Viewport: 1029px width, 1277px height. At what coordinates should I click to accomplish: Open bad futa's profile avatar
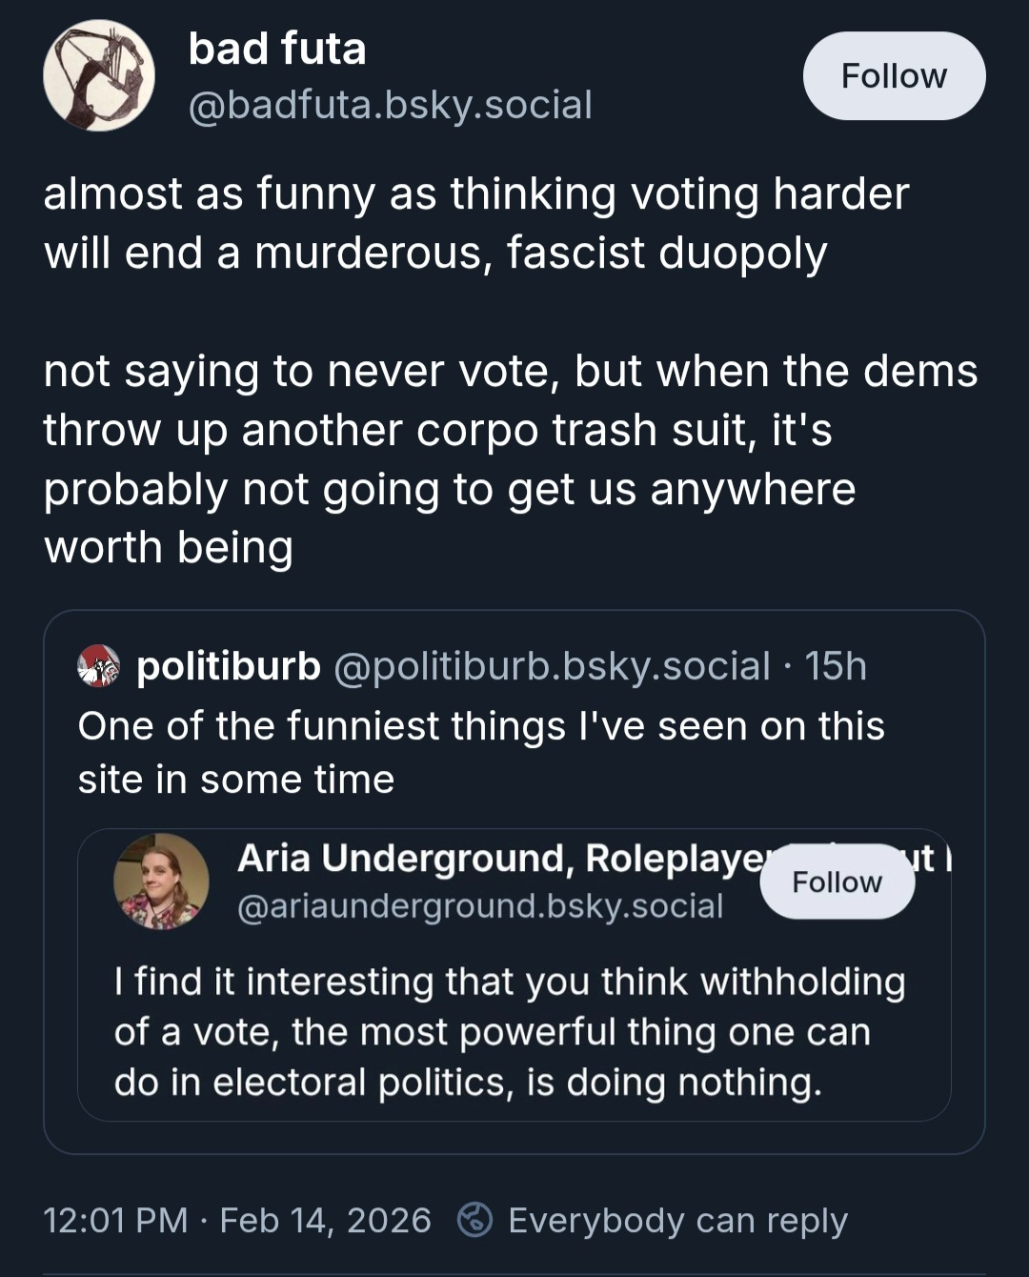click(x=99, y=76)
